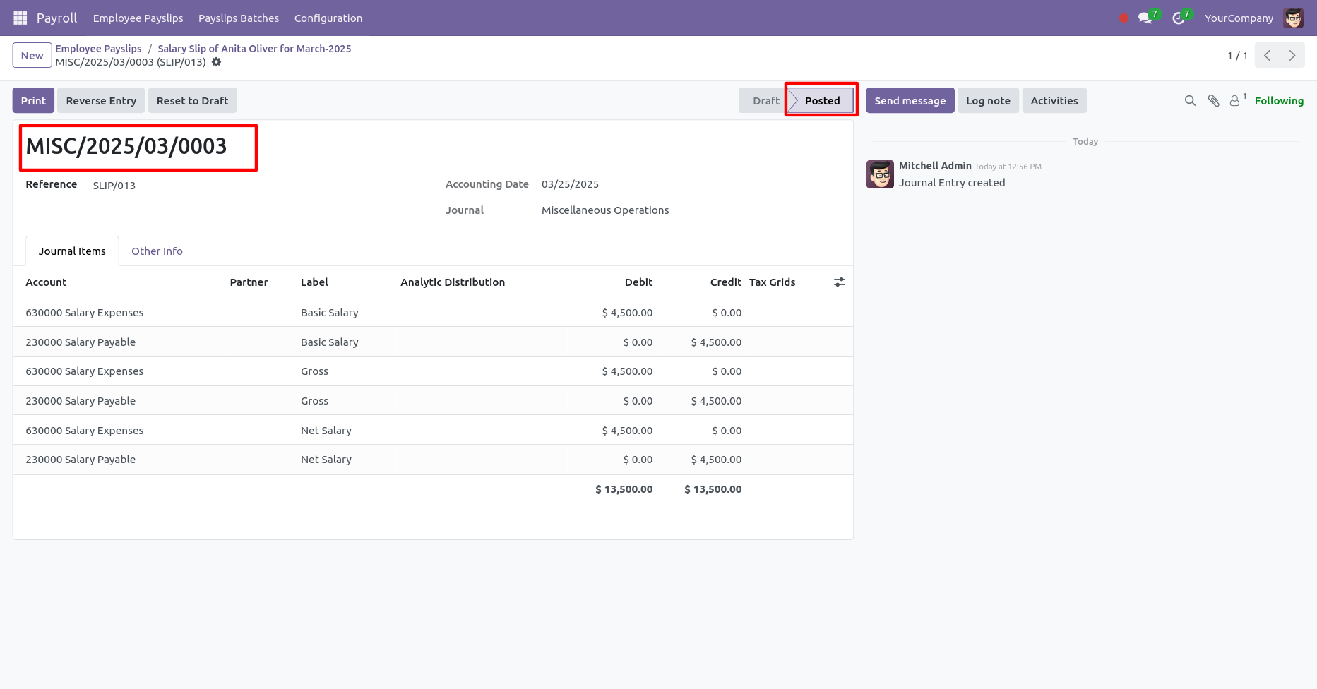Click the Accounting Date 03/25/2025 value
The width and height of the screenshot is (1317, 689).
click(570, 184)
